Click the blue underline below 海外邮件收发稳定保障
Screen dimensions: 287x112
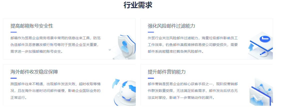point(13,78)
